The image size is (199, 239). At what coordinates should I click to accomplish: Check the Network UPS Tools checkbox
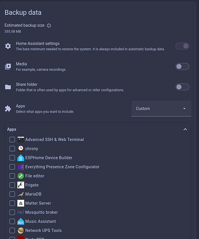pyautogui.click(x=12, y=230)
